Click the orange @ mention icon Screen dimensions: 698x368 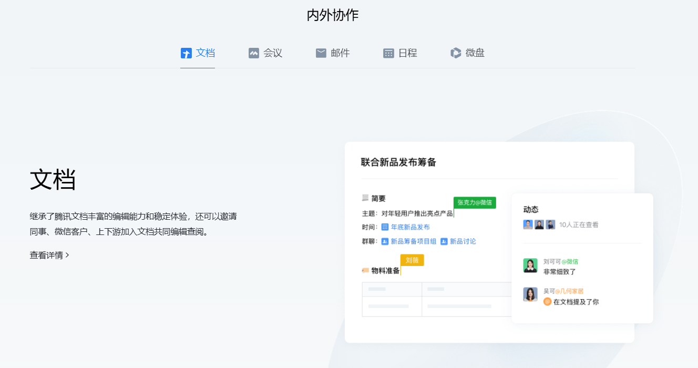tap(547, 302)
